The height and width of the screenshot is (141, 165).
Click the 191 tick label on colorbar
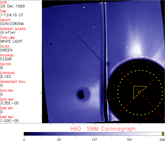[129, 140]
